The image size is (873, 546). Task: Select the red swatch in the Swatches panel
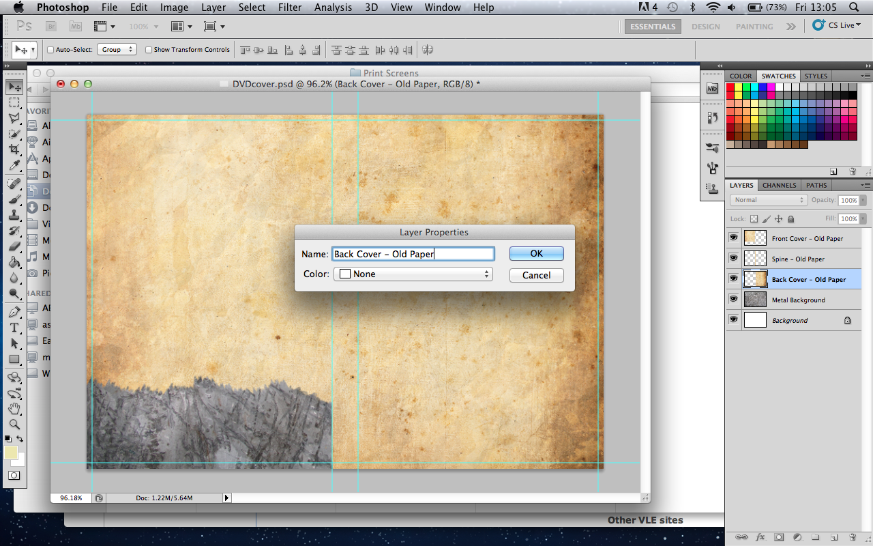[732, 87]
